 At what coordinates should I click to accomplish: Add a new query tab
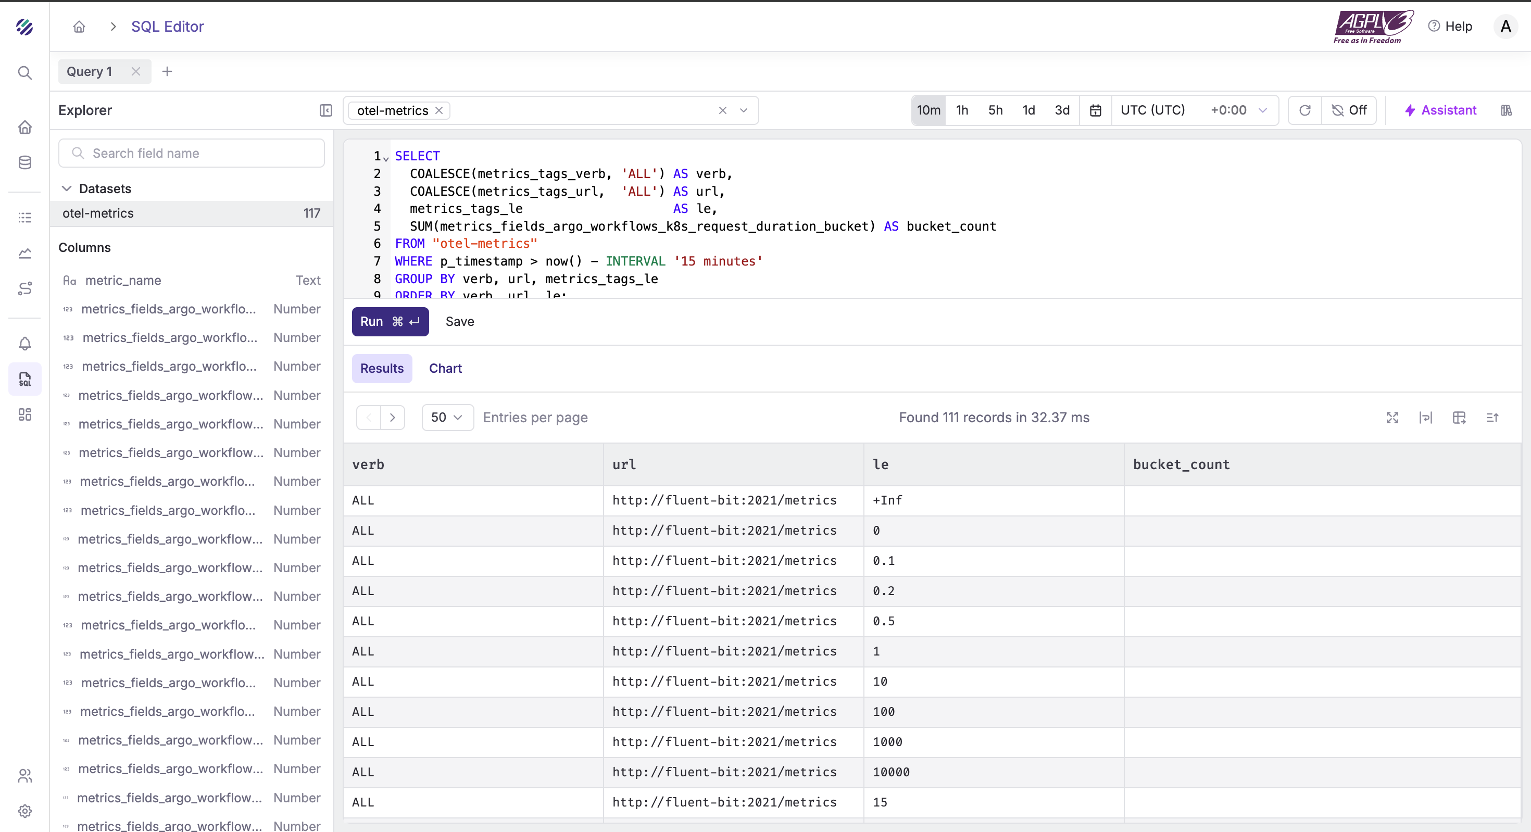pyautogui.click(x=167, y=72)
